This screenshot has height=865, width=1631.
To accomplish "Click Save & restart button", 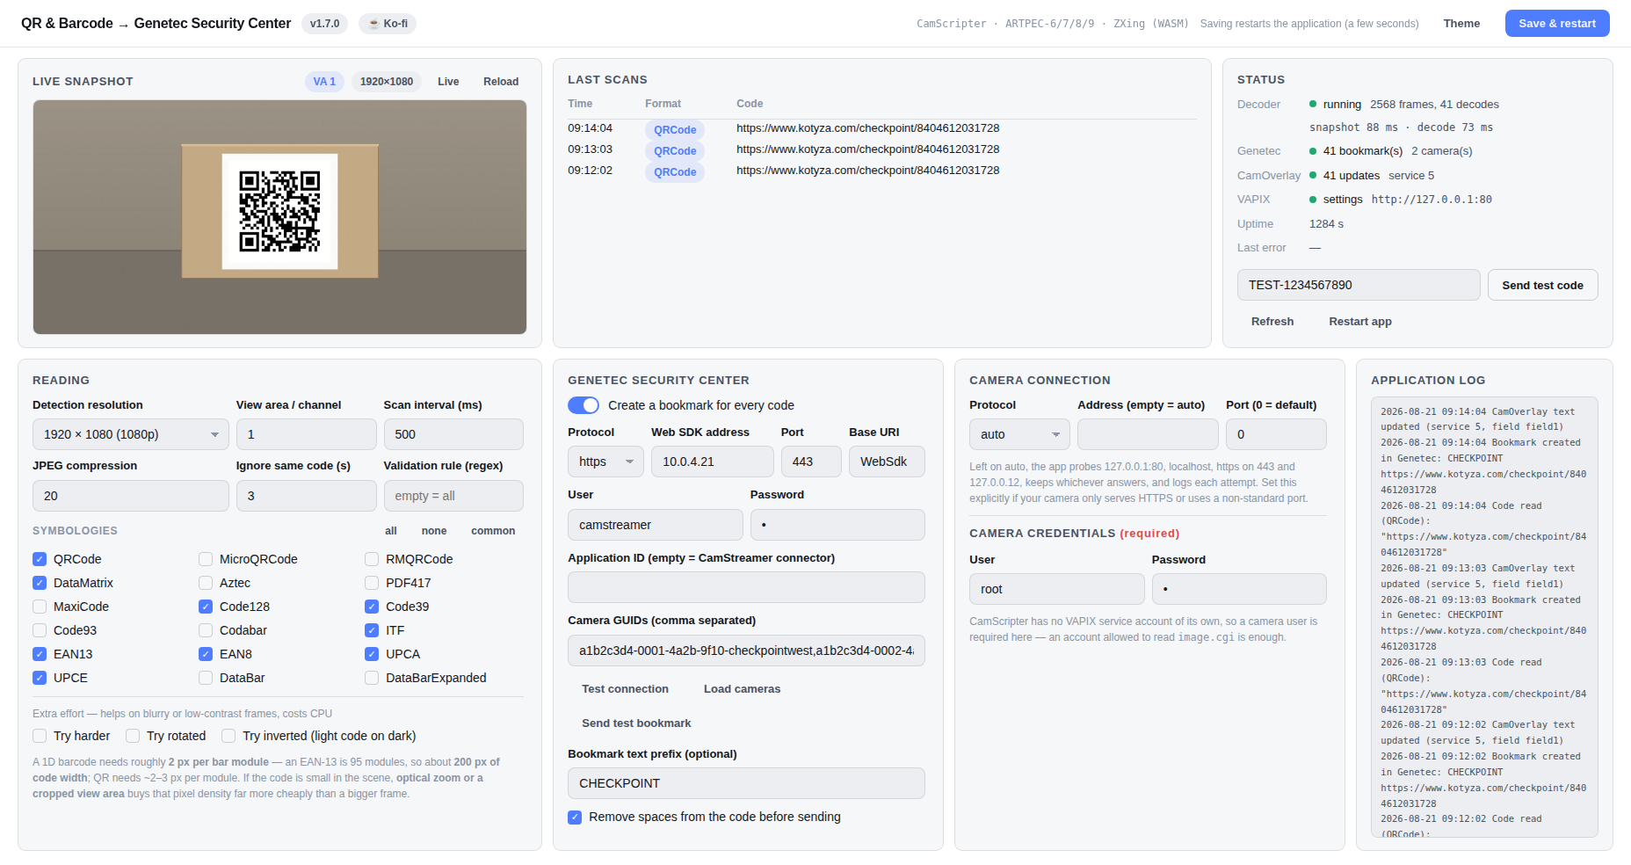I will pyautogui.click(x=1557, y=24).
